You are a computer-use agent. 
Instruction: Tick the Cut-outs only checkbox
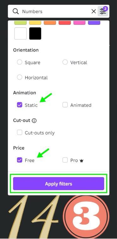pos(20,132)
